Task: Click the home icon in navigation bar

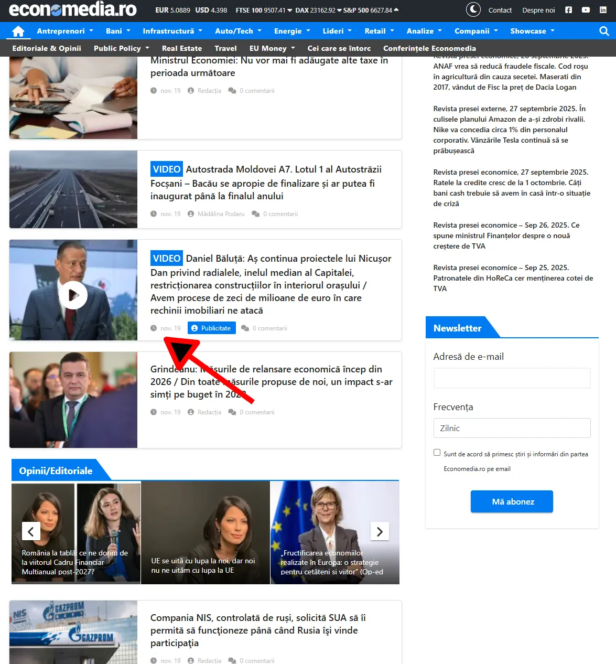Action: (x=18, y=31)
